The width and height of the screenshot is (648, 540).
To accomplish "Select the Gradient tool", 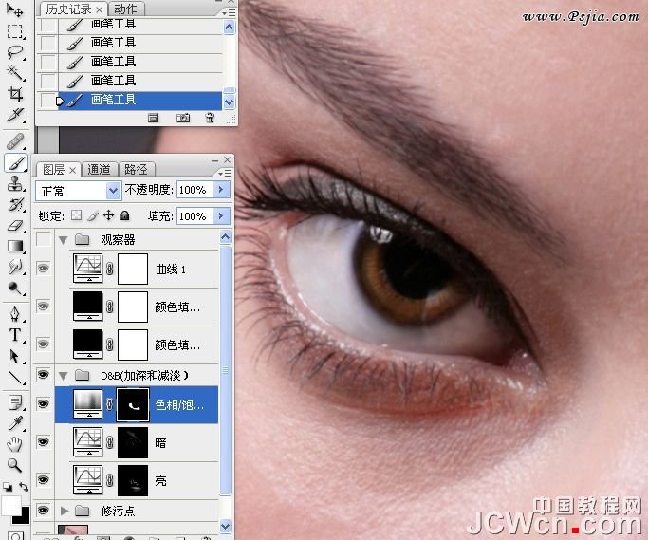I will (15, 246).
